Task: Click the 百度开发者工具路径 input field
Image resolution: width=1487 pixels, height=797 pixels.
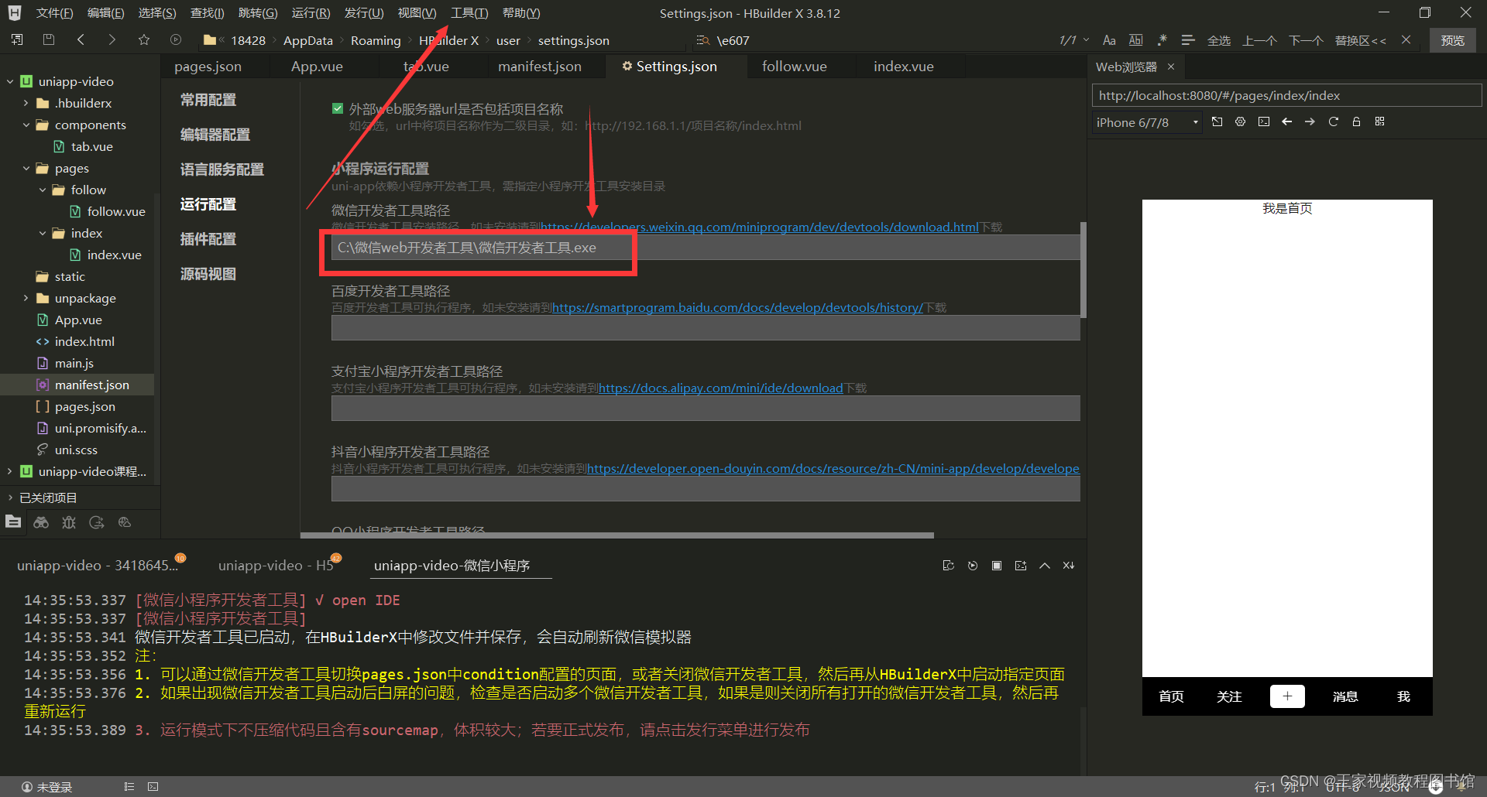Action: tap(706, 328)
